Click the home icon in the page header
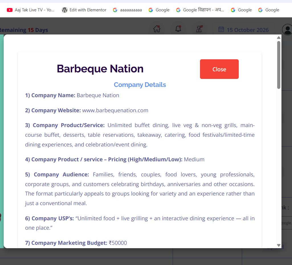The width and height of the screenshot is (292, 265). (157, 29)
